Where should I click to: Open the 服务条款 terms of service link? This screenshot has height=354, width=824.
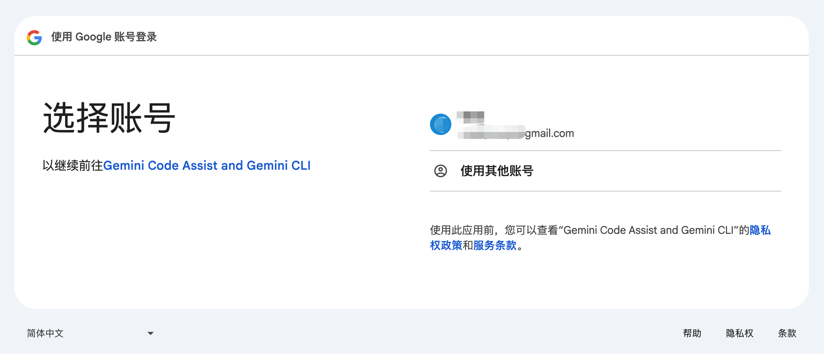[495, 245]
